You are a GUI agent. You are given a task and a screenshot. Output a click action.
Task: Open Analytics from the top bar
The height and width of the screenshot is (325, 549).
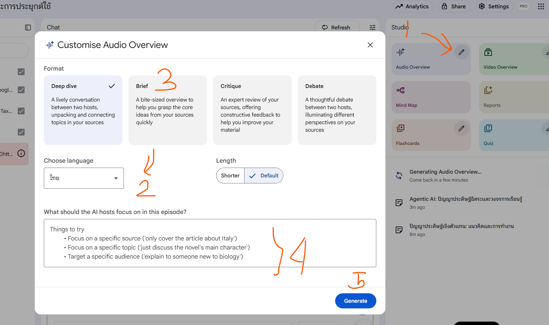[x=412, y=6]
